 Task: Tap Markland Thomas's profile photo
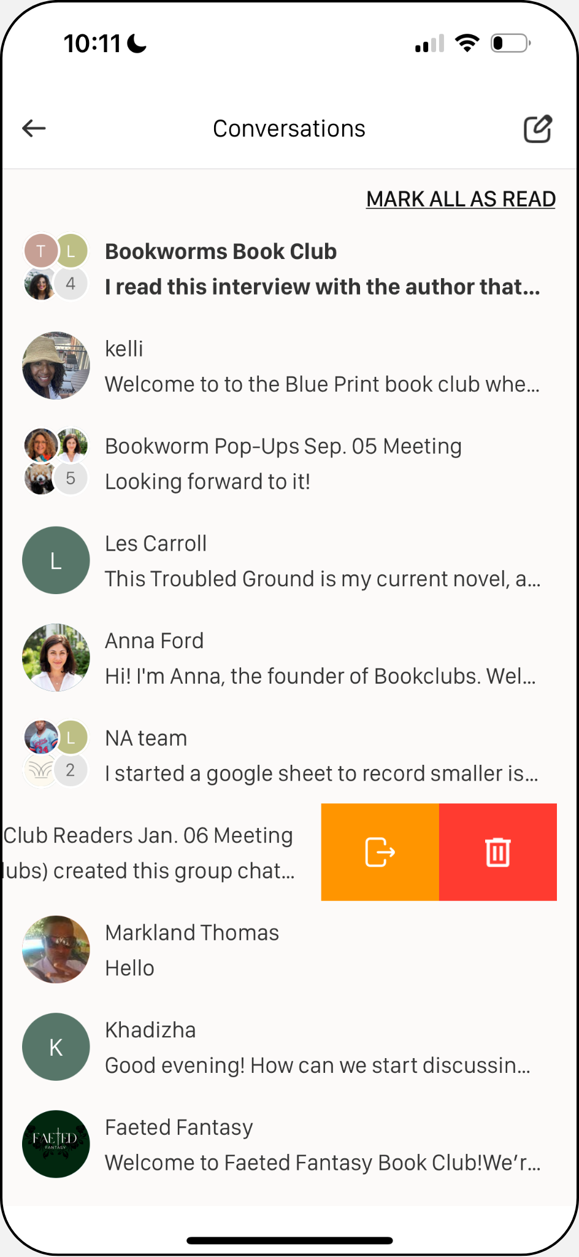pos(56,950)
